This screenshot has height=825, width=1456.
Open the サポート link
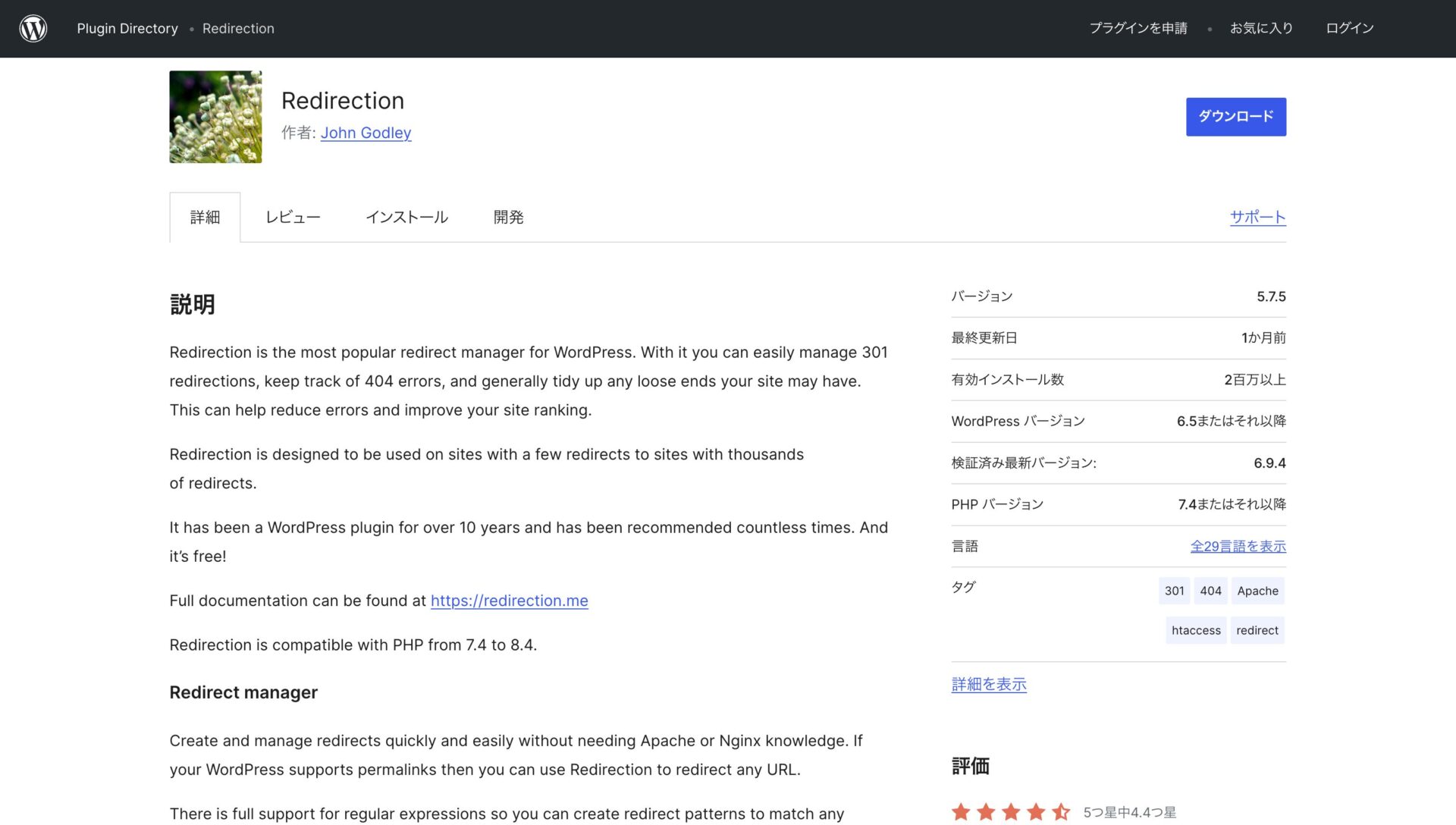click(x=1257, y=218)
